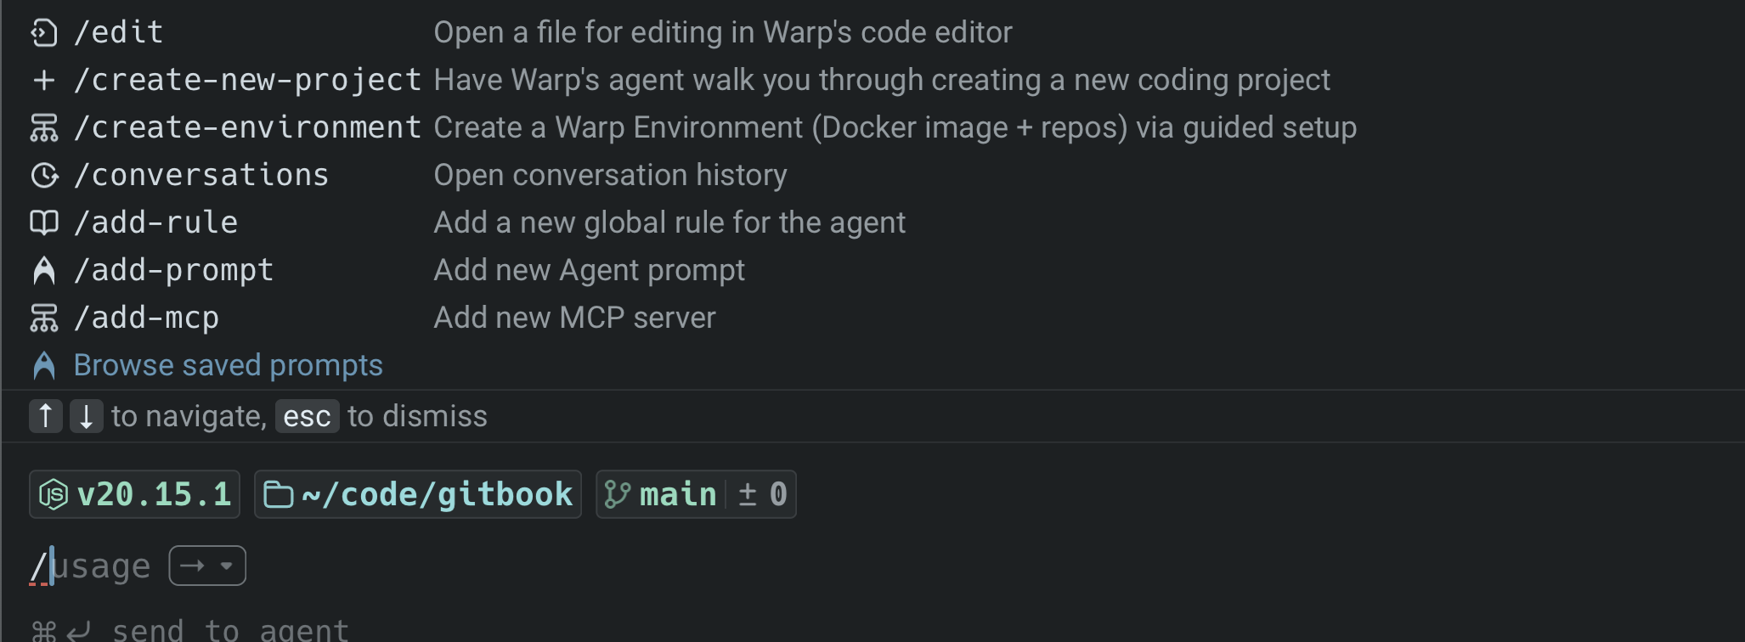Open the ~/code/gitbook directory chip

click(x=418, y=494)
